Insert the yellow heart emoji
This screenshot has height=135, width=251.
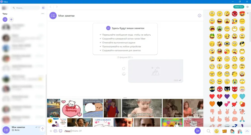235,96
